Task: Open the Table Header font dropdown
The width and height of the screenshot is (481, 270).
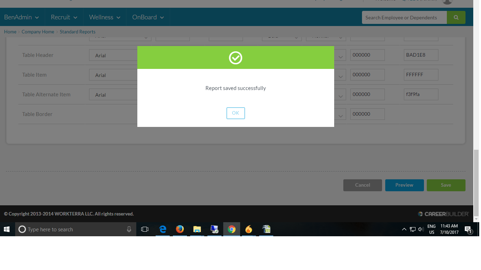Action: point(113,56)
